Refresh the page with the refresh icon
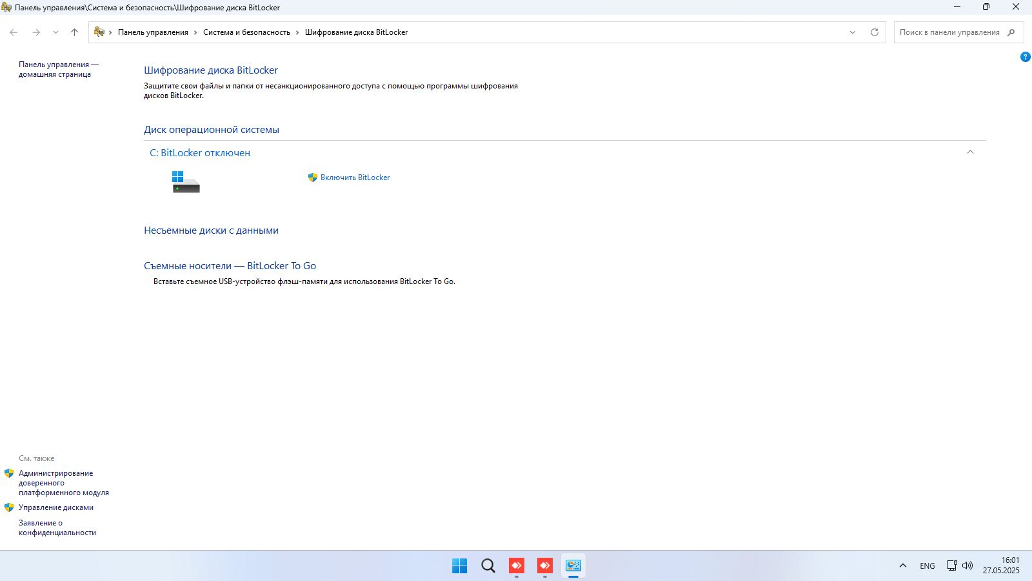Viewport: 1032px width, 581px height. (875, 32)
